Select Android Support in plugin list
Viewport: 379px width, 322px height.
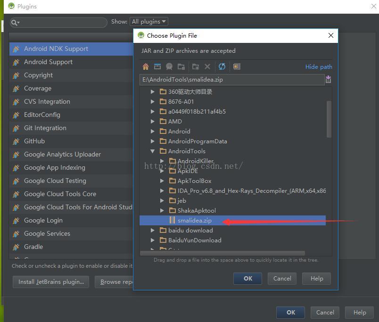point(71,62)
